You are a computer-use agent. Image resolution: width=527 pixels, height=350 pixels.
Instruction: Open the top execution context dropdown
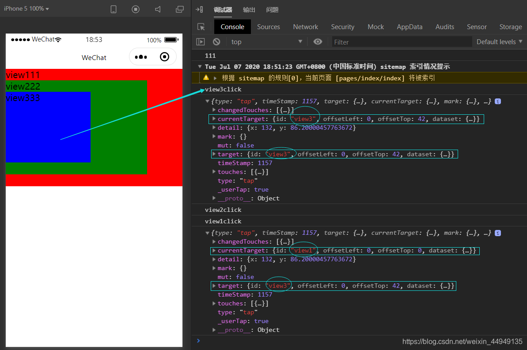tap(266, 41)
